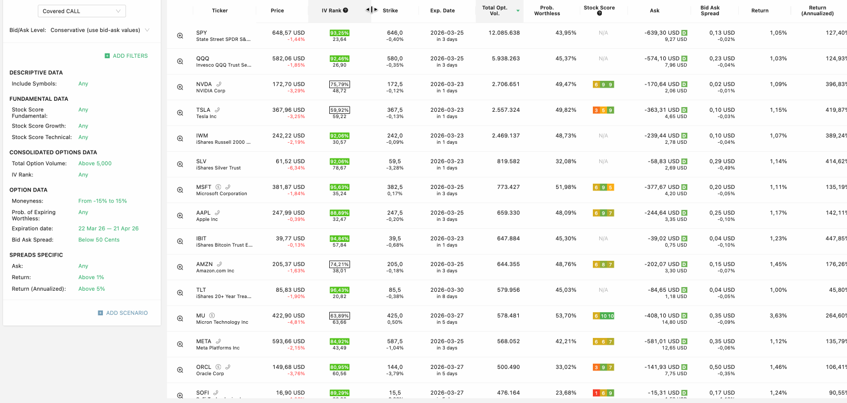Click the link icon next to TSLA
The height and width of the screenshot is (403, 847).
217,110
